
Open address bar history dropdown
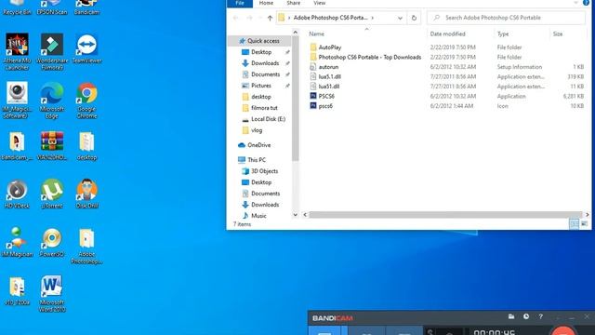point(400,18)
